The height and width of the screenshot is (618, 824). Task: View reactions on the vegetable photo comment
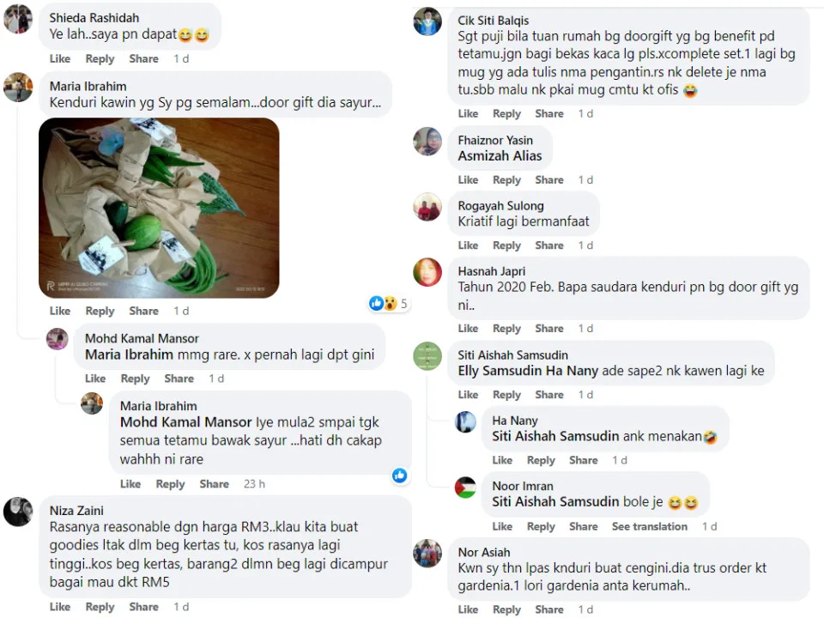(389, 303)
